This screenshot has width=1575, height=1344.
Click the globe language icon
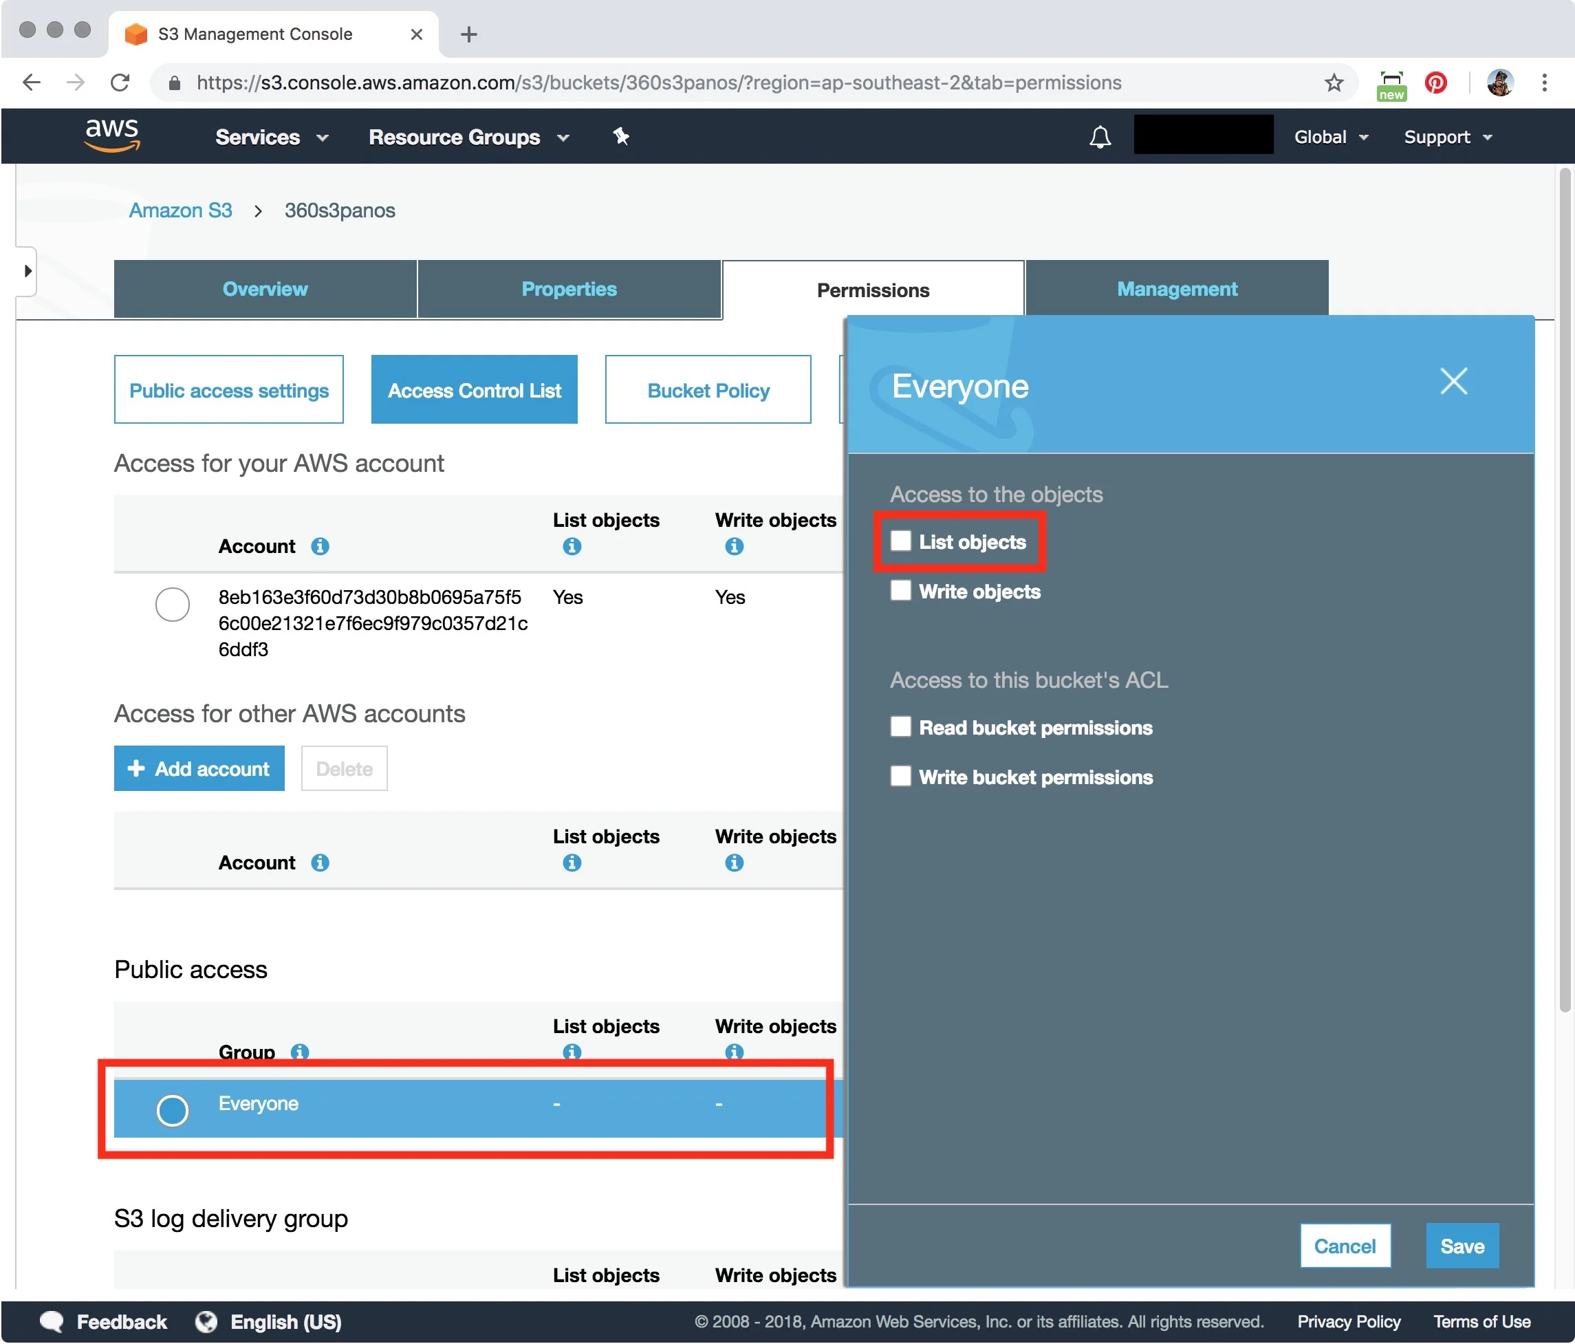[x=206, y=1321]
